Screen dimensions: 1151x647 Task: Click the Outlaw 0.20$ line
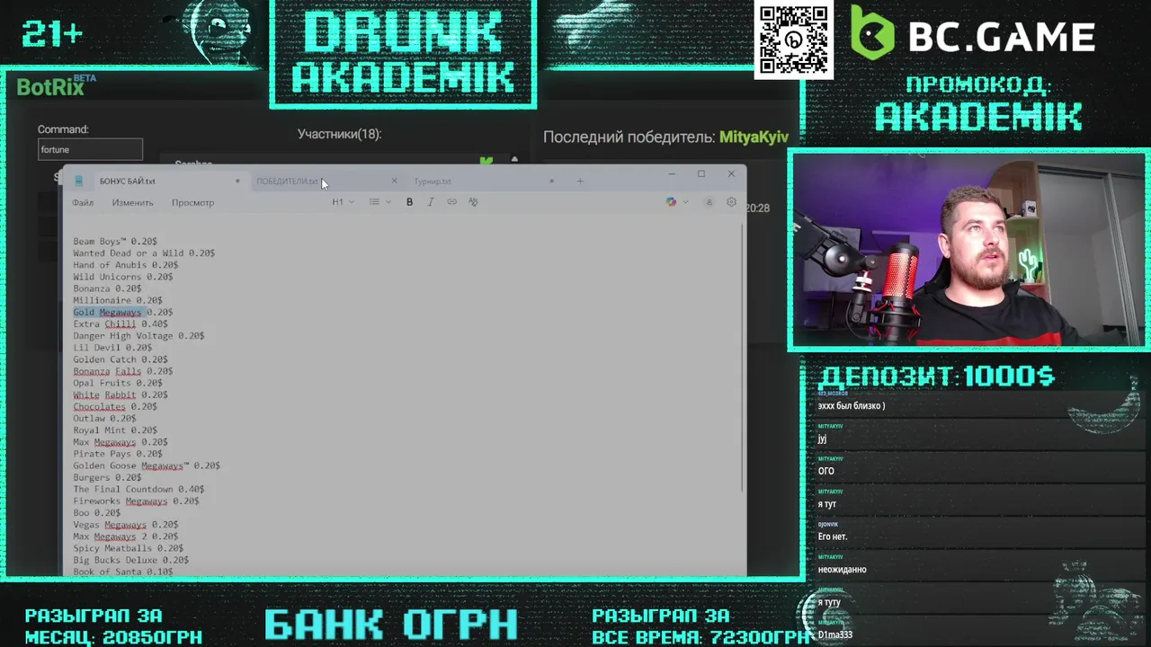(x=104, y=418)
